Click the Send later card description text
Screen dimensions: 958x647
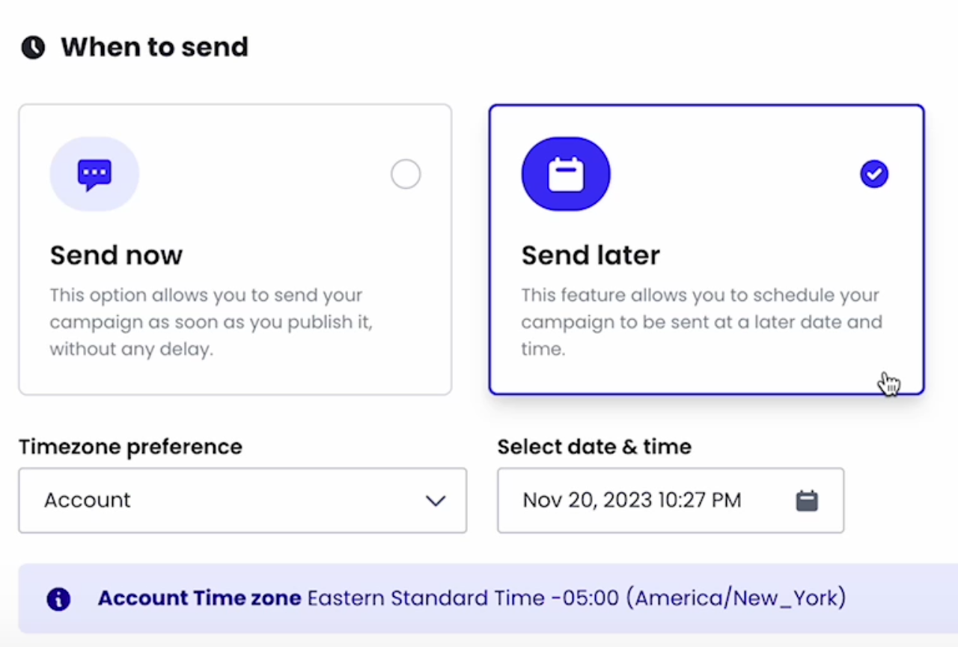[701, 322]
